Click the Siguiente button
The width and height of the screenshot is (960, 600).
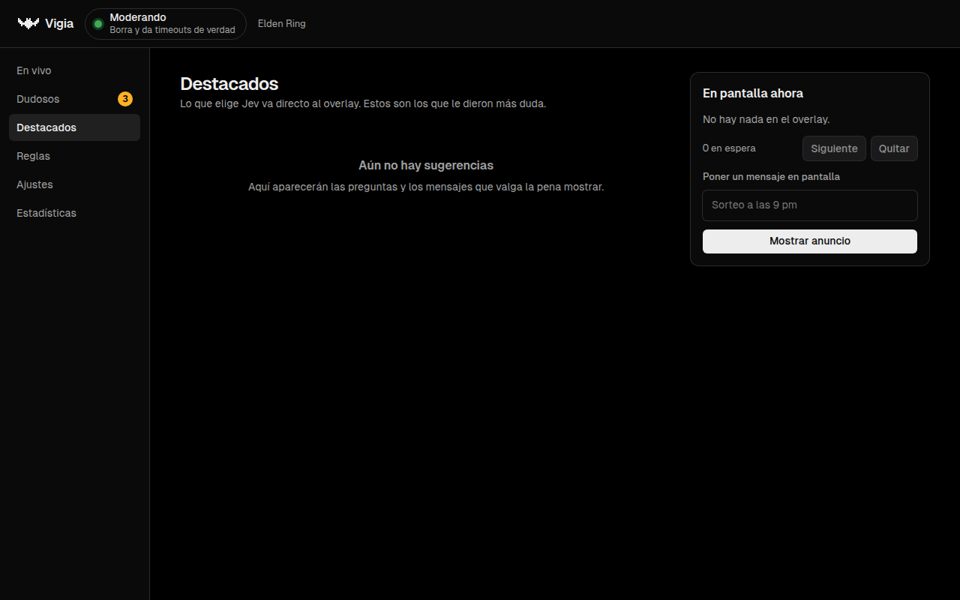pos(834,148)
